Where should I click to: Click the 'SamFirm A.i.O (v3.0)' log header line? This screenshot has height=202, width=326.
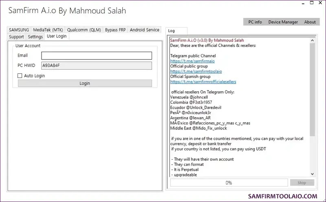click(207, 40)
